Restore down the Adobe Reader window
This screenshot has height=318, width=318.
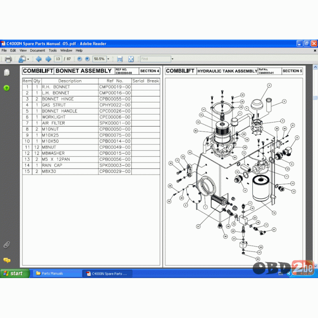pos(307,43)
